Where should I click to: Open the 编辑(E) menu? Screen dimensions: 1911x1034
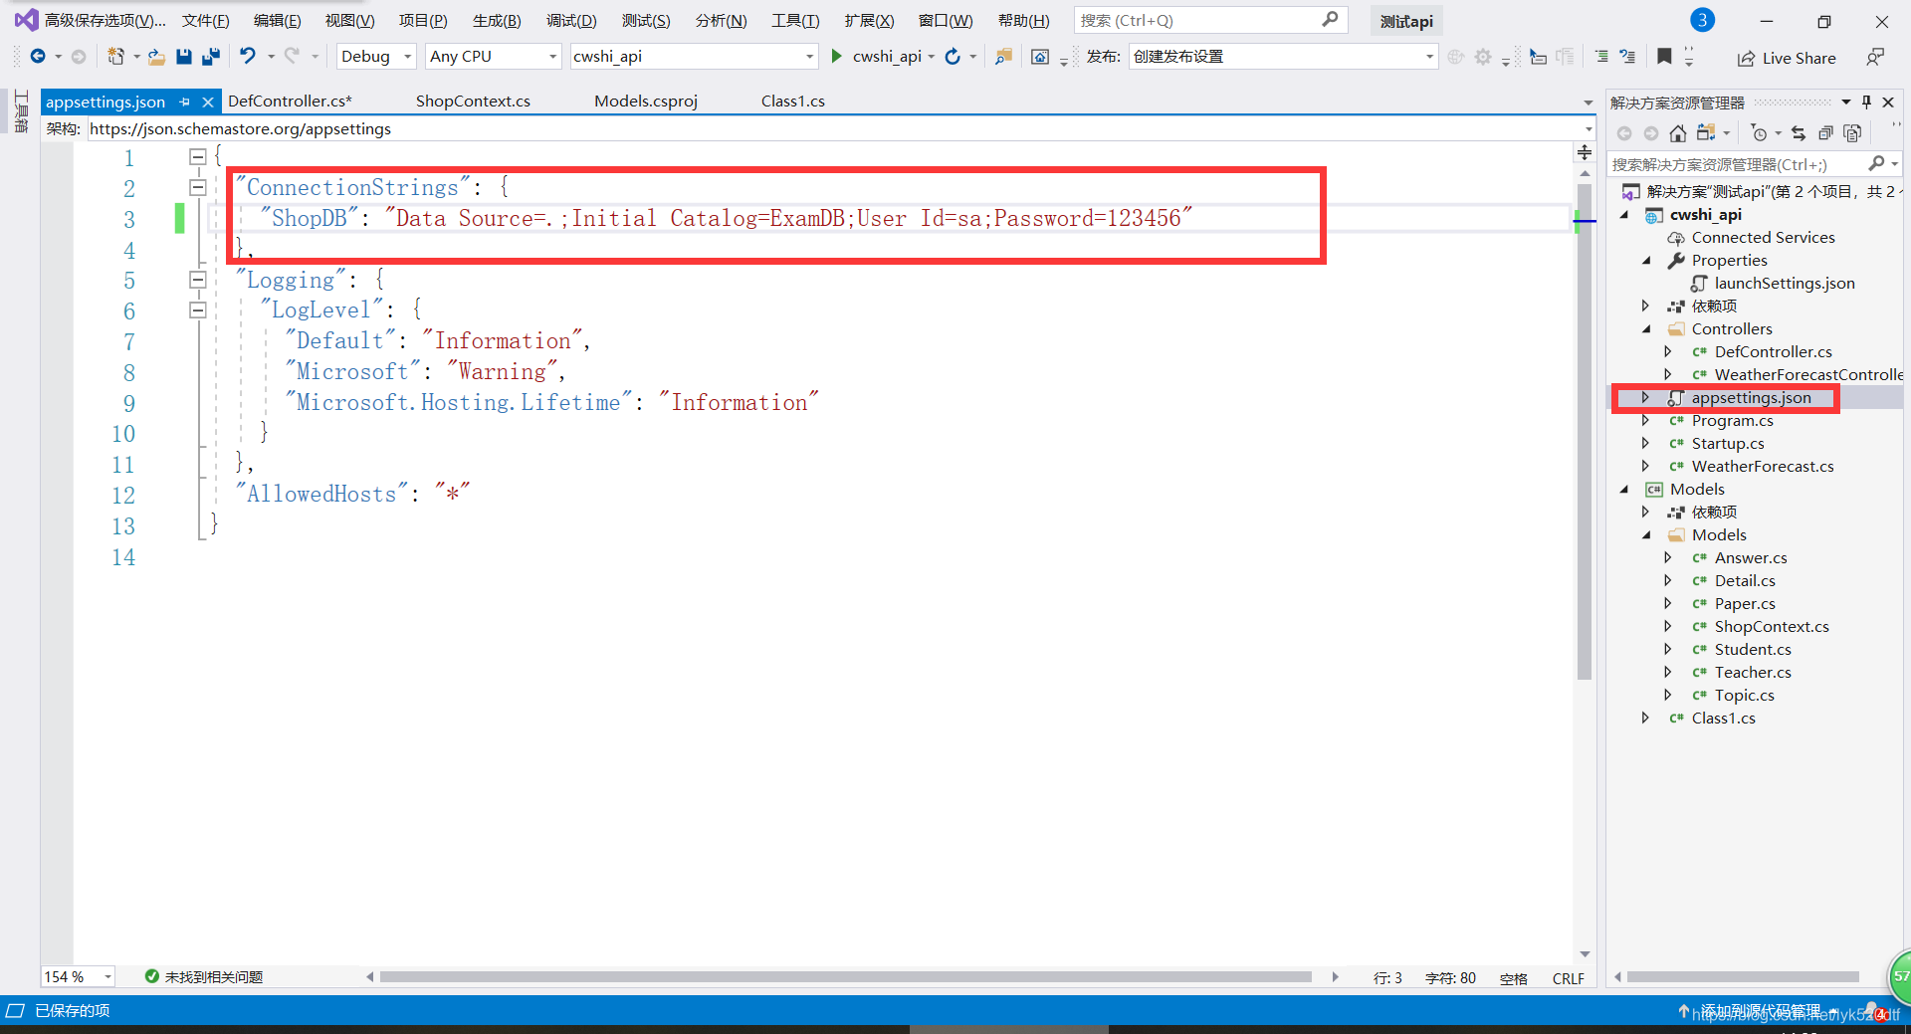(277, 20)
